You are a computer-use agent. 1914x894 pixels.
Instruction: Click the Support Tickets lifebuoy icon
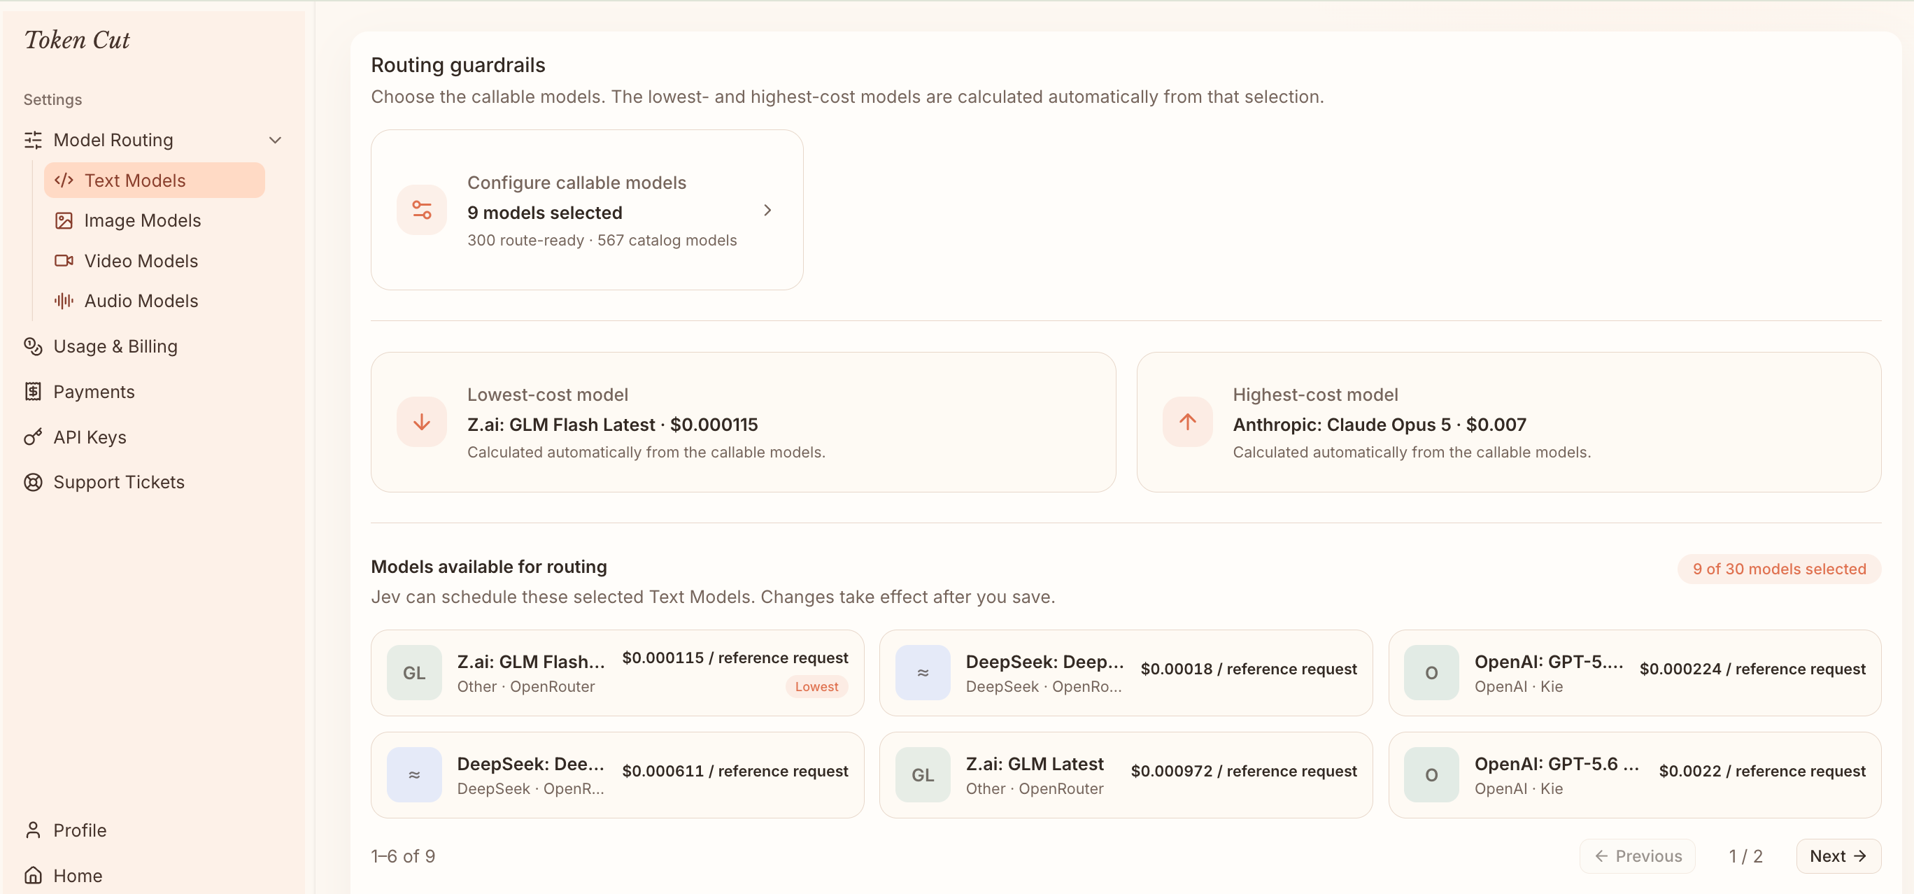click(33, 481)
